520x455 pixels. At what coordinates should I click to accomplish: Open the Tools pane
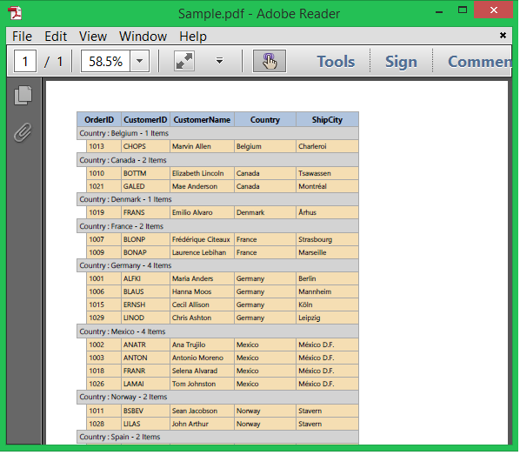point(336,62)
